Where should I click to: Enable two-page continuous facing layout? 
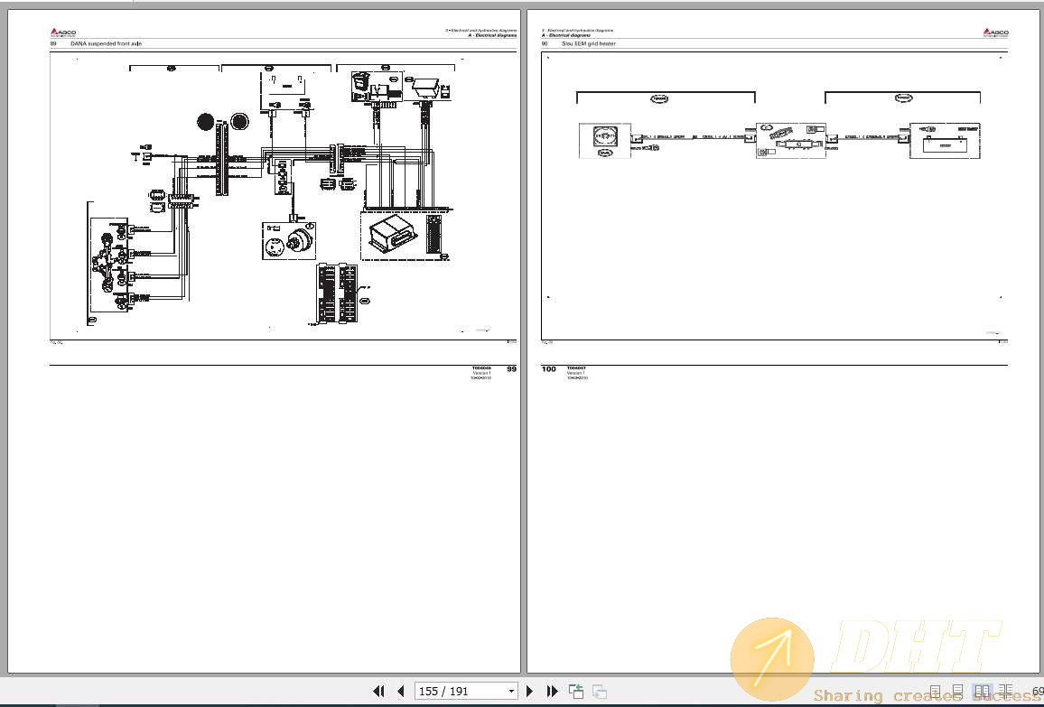pyautogui.click(x=1005, y=692)
